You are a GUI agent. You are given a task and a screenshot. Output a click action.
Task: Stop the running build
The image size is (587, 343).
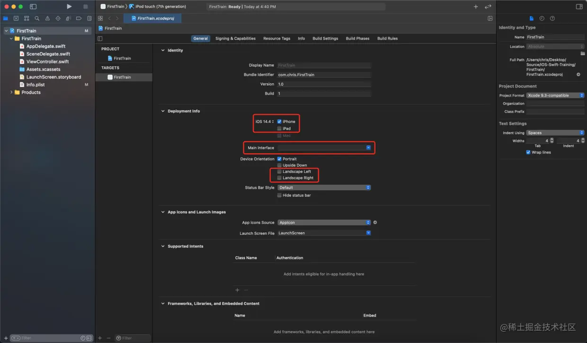click(x=85, y=7)
